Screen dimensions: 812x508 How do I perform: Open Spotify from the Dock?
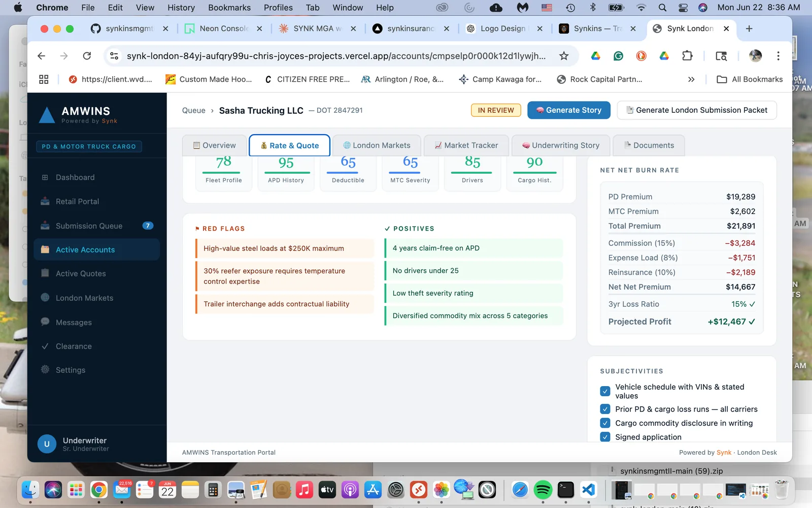tap(543, 490)
